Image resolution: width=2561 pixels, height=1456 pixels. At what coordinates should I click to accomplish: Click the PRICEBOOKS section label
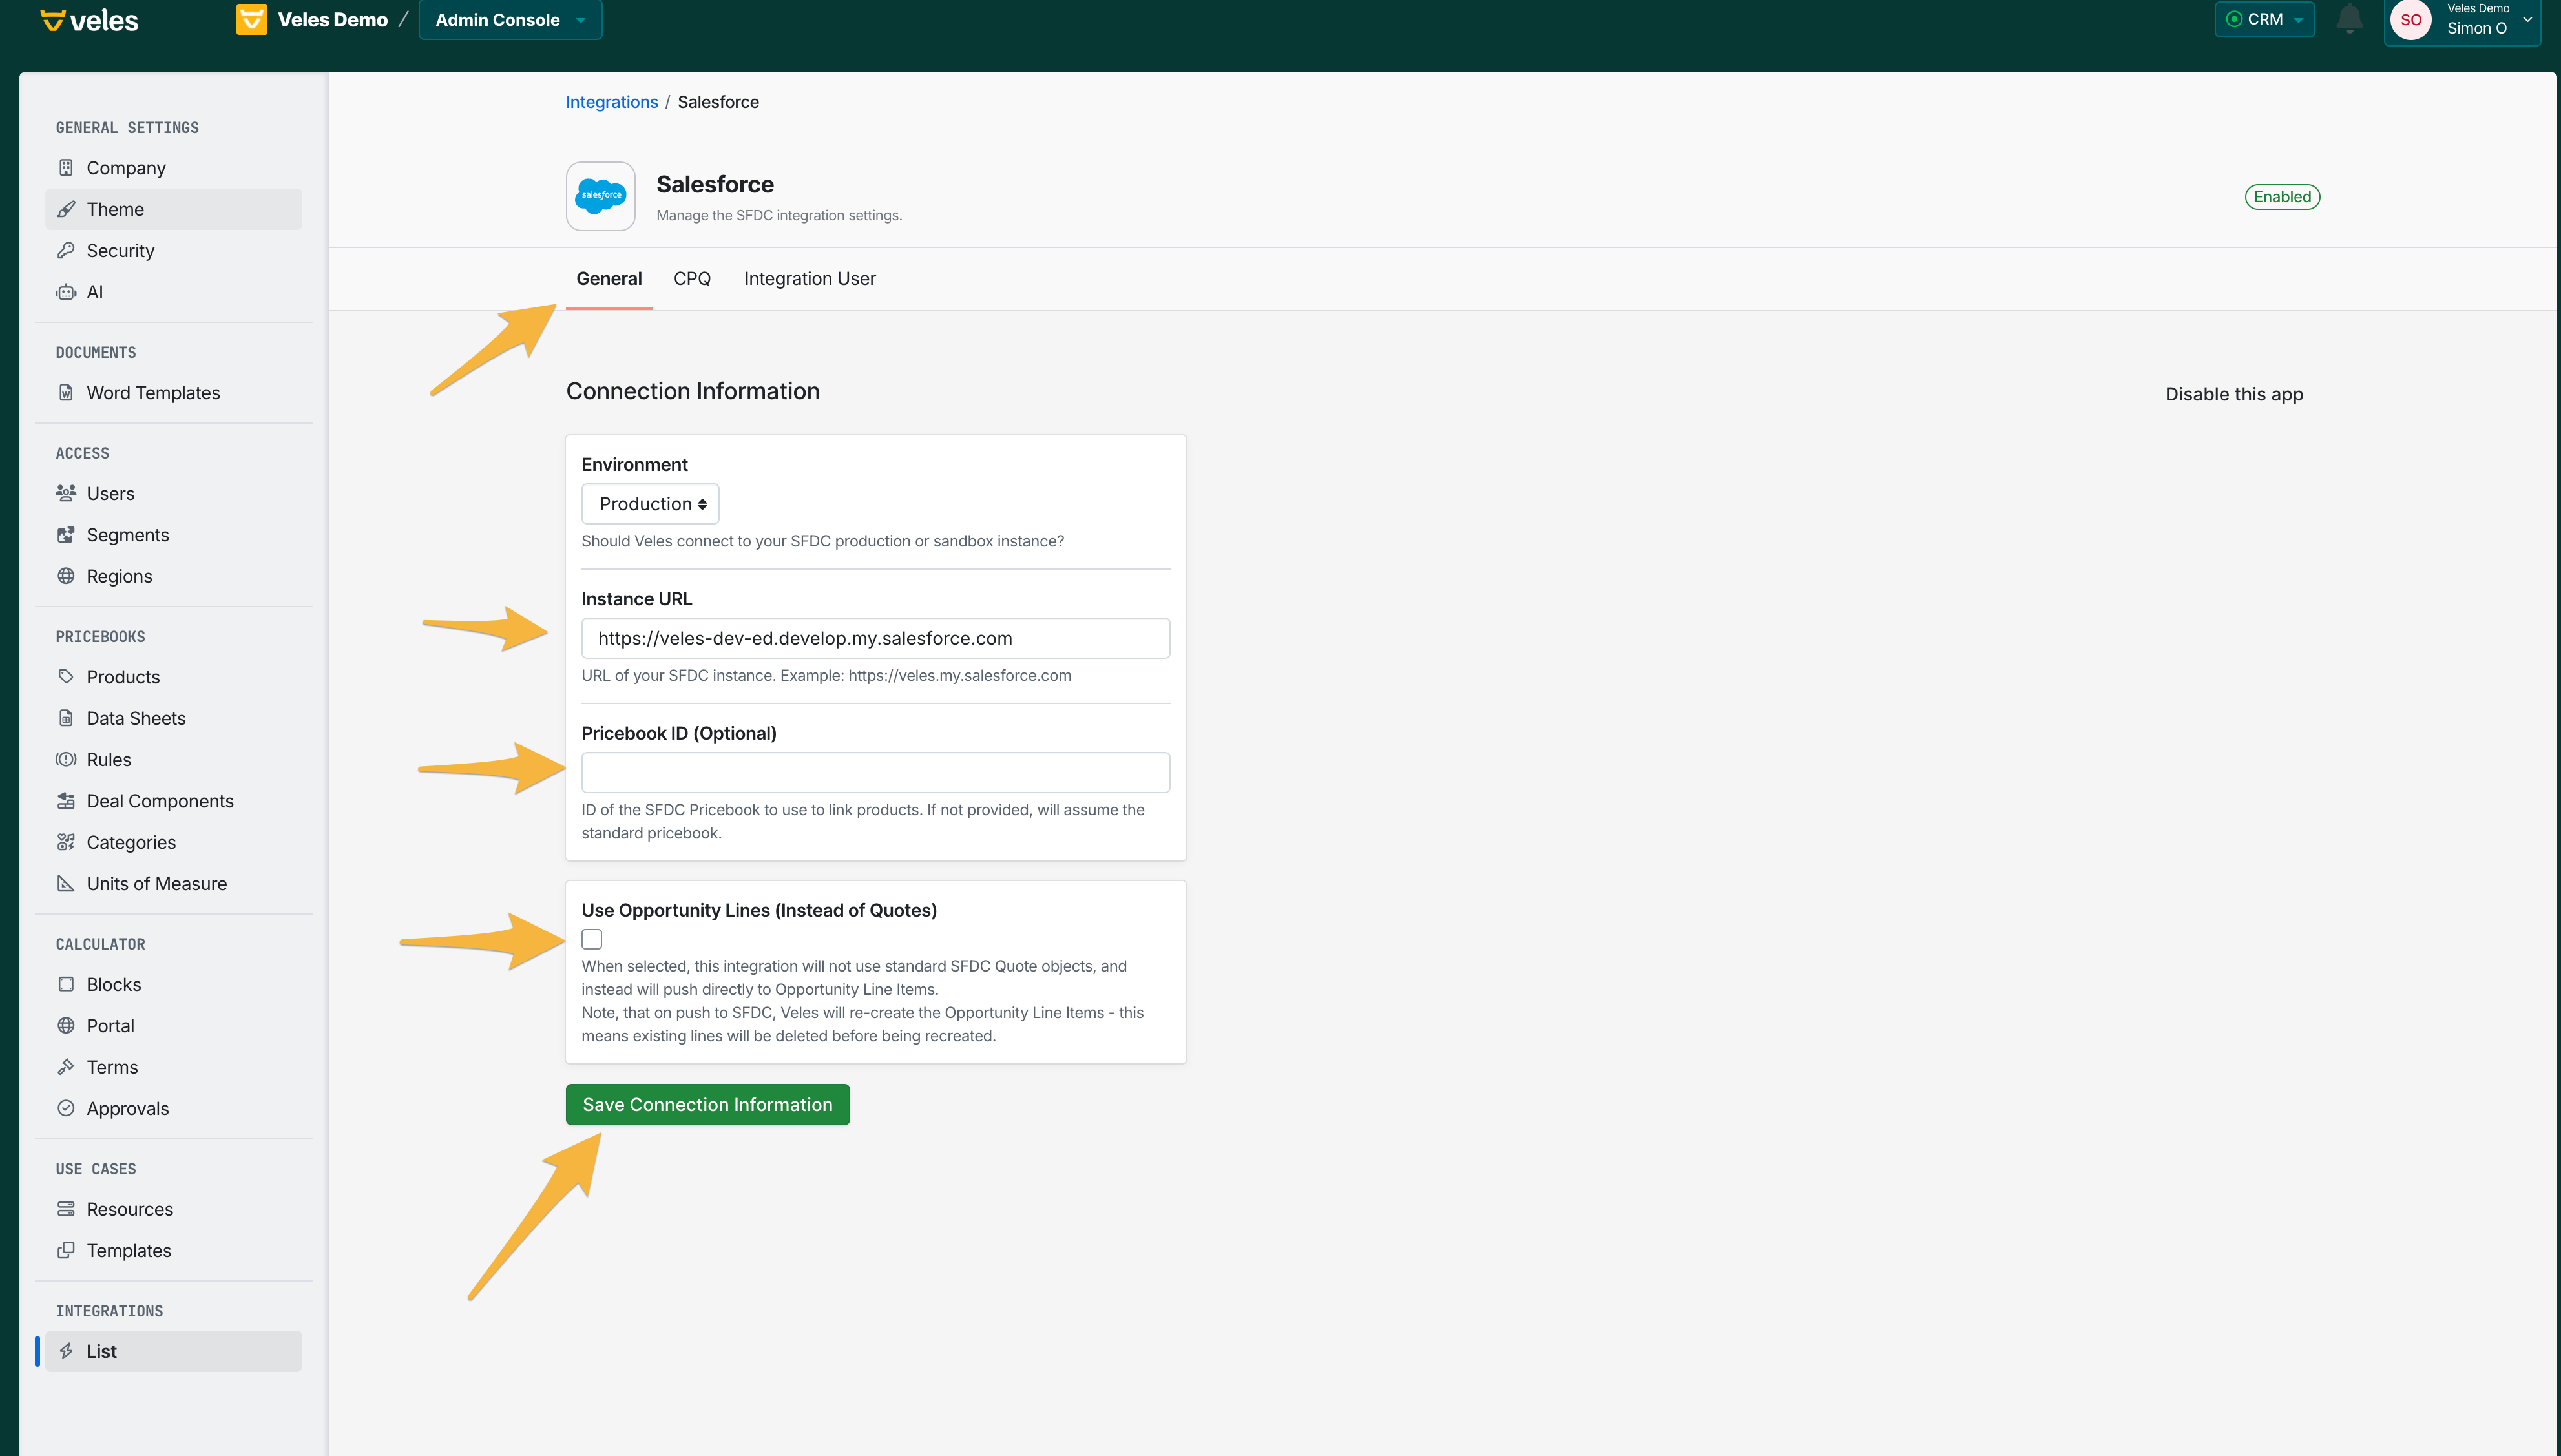(x=100, y=637)
